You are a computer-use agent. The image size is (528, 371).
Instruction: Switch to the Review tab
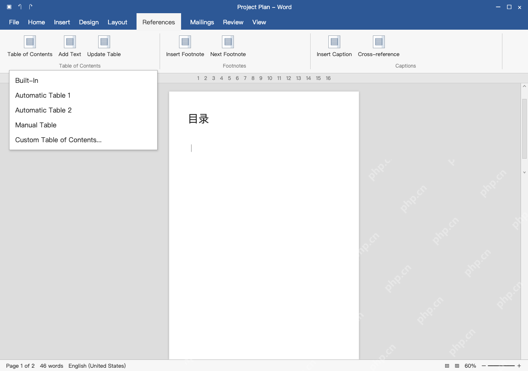pyautogui.click(x=233, y=22)
